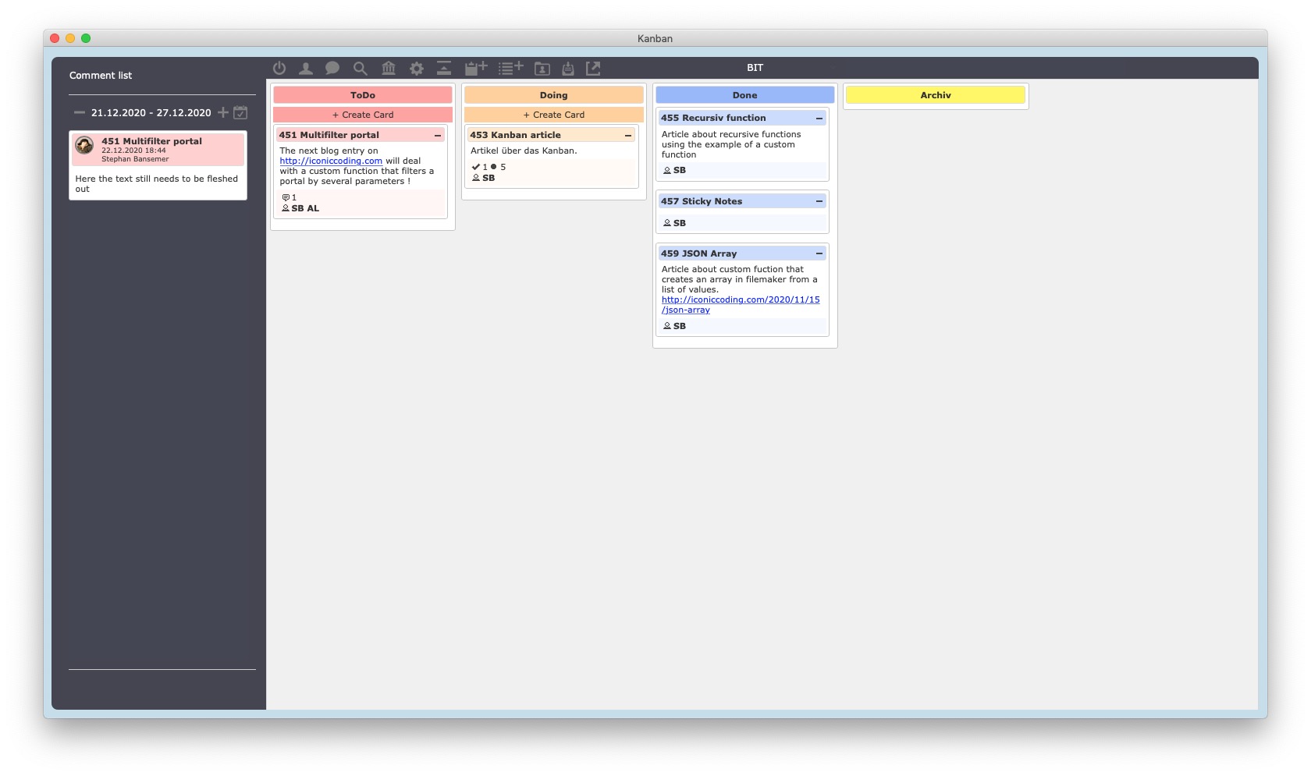Select the Archiv column header
Image resolution: width=1311 pixels, height=776 pixels.
click(x=935, y=95)
